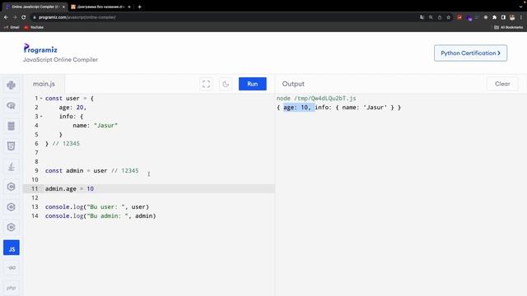This screenshot has width=527, height=296.
Task: Open the HTML5 editor from sidebar
Action: (11, 146)
